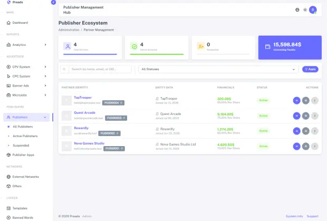Click the 9,184.00$ financial value
Screen dimensions: 327x221
[225, 114]
